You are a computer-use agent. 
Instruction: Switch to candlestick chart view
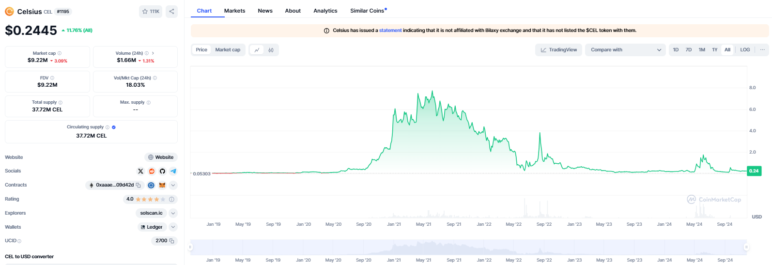pyautogui.click(x=271, y=50)
